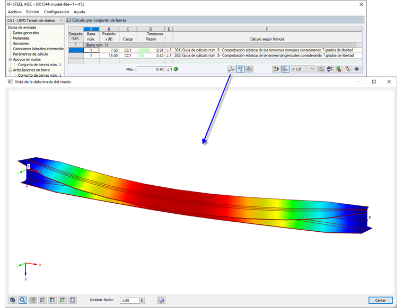Click the Cerrar button
This screenshot has height=308, width=403.
380,300
